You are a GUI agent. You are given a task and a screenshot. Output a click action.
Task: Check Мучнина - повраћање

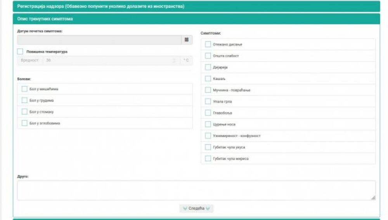208,90
